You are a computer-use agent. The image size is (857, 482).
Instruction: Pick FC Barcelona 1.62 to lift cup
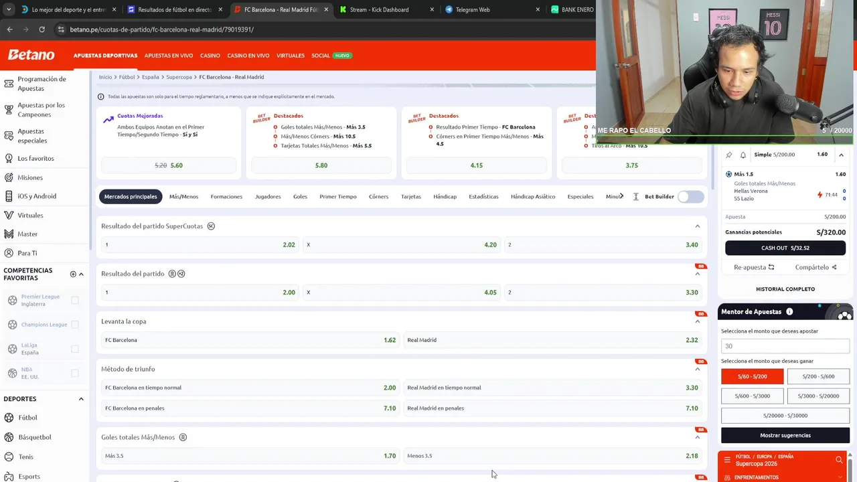[250, 340]
